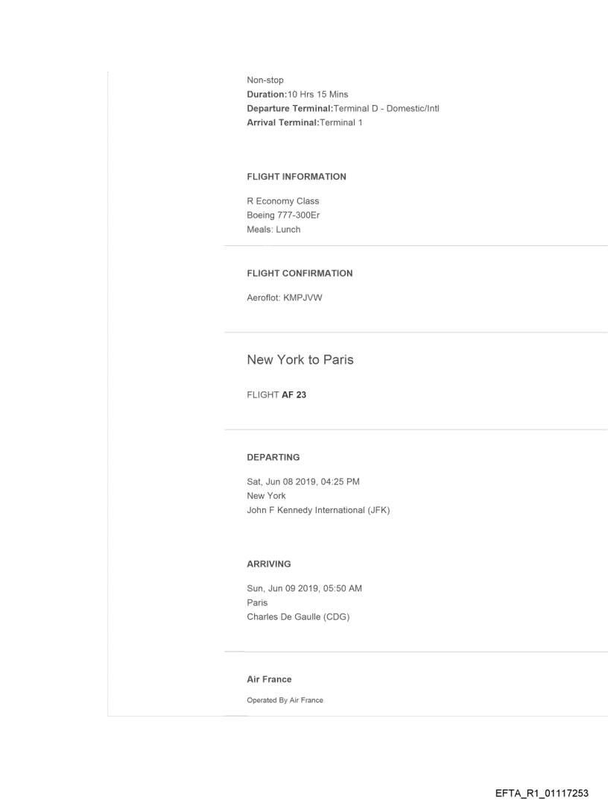Viewport: 608px width, 800px height.
Task: Click the 'Non-stop' label
Action: pyautogui.click(x=265, y=81)
